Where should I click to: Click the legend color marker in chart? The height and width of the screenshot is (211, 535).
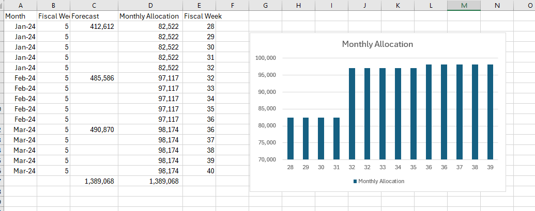click(355, 182)
